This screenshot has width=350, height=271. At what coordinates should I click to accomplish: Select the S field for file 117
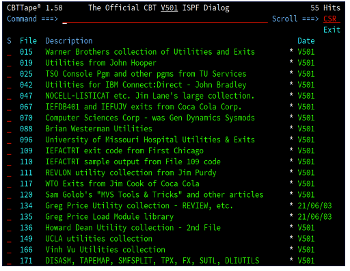[x=9, y=183]
